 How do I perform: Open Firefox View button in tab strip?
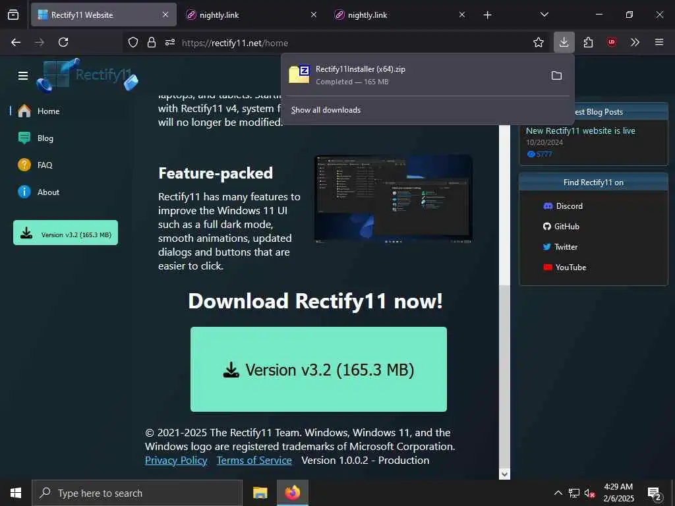pos(13,15)
